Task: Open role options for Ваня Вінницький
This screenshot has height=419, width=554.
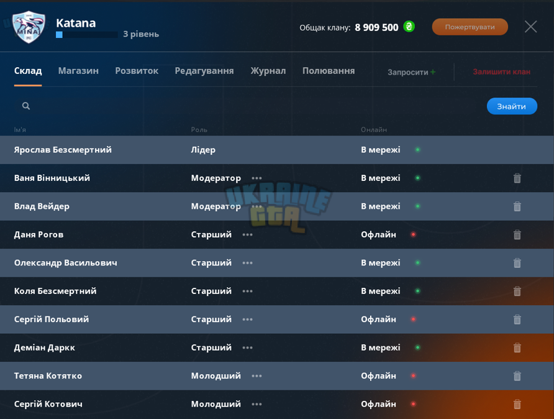Action: (x=257, y=178)
